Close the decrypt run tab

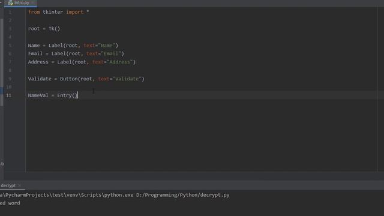coord(20,185)
